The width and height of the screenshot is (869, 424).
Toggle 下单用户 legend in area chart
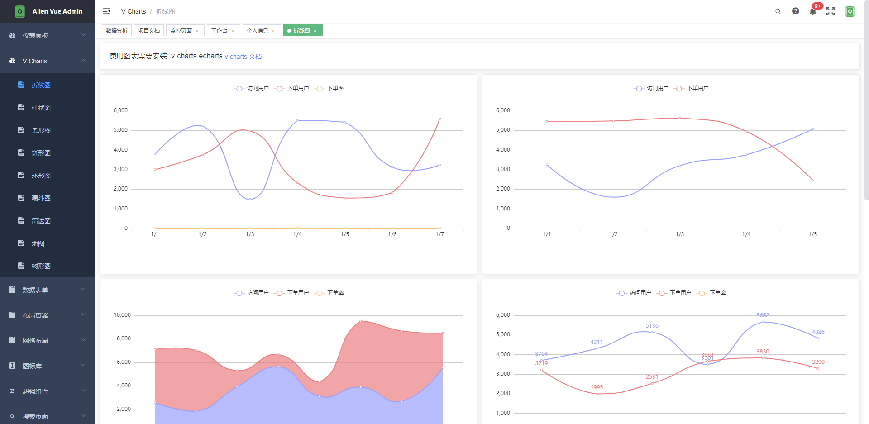coord(291,293)
